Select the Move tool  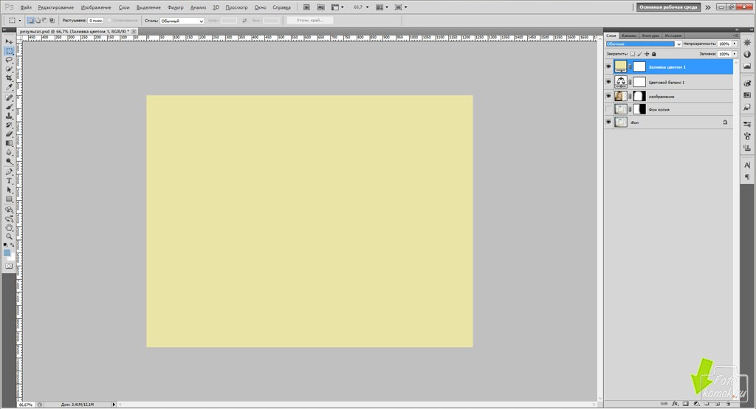tap(9, 41)
